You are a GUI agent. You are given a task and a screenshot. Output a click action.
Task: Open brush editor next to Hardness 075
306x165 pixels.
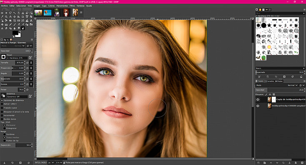click(30, 57)
